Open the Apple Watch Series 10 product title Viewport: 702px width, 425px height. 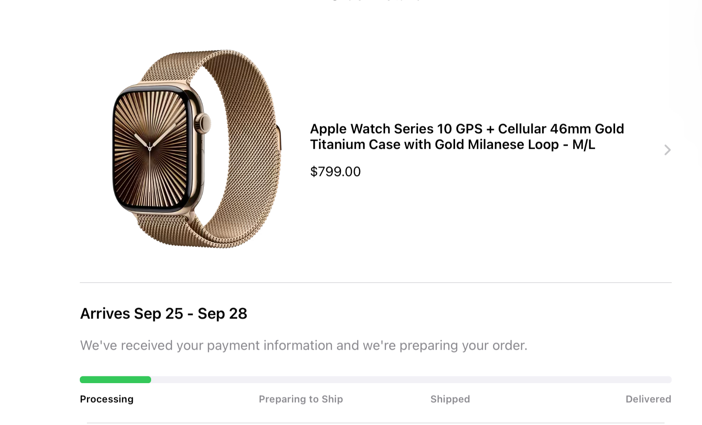(x=467, y=136)
